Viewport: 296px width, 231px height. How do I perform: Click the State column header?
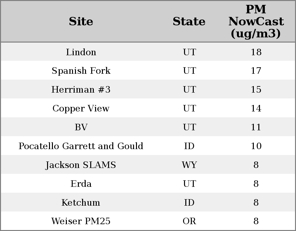click(x=189, y=21)
